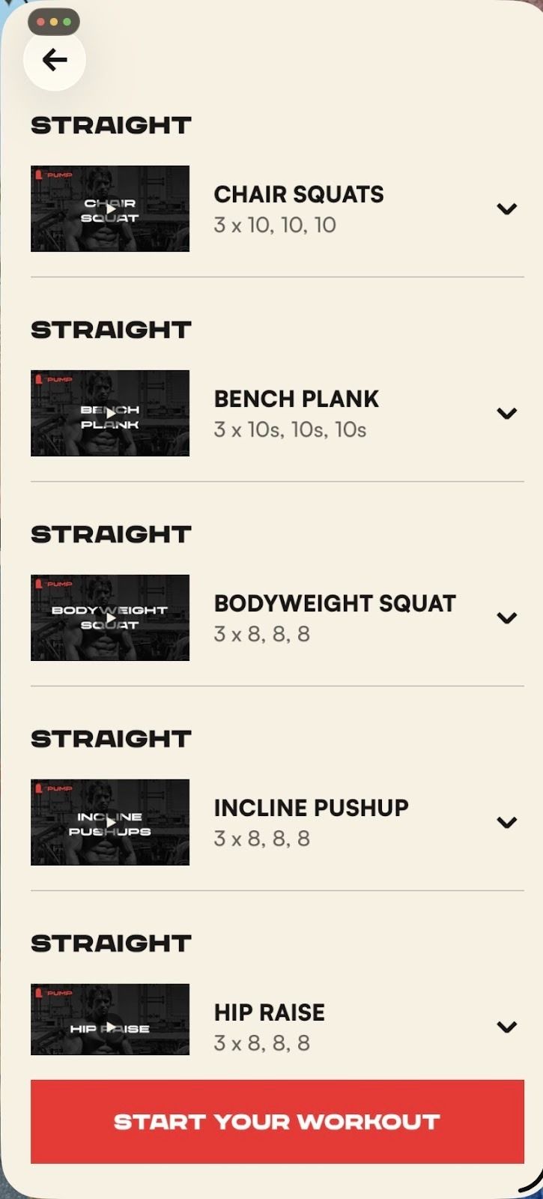Select the Chair Squats exercise title
Image resolution: width=543 pixels, height=1199 pixels.
[299, 194]
